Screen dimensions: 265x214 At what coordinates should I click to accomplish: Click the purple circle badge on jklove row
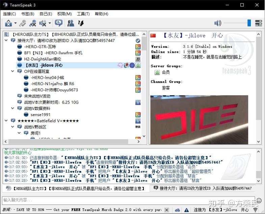(132, 65)
